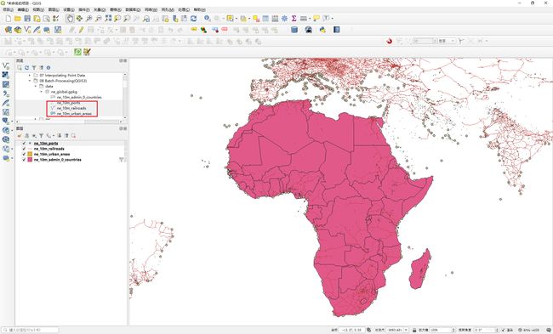Select ne_10m_admin_0_countries in the Browser tree
Viewport: 553px width, 334px height.
point(79,97)
